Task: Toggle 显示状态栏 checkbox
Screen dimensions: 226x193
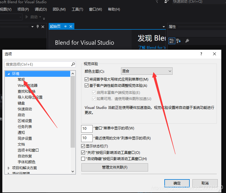Action: coord(83,146)
